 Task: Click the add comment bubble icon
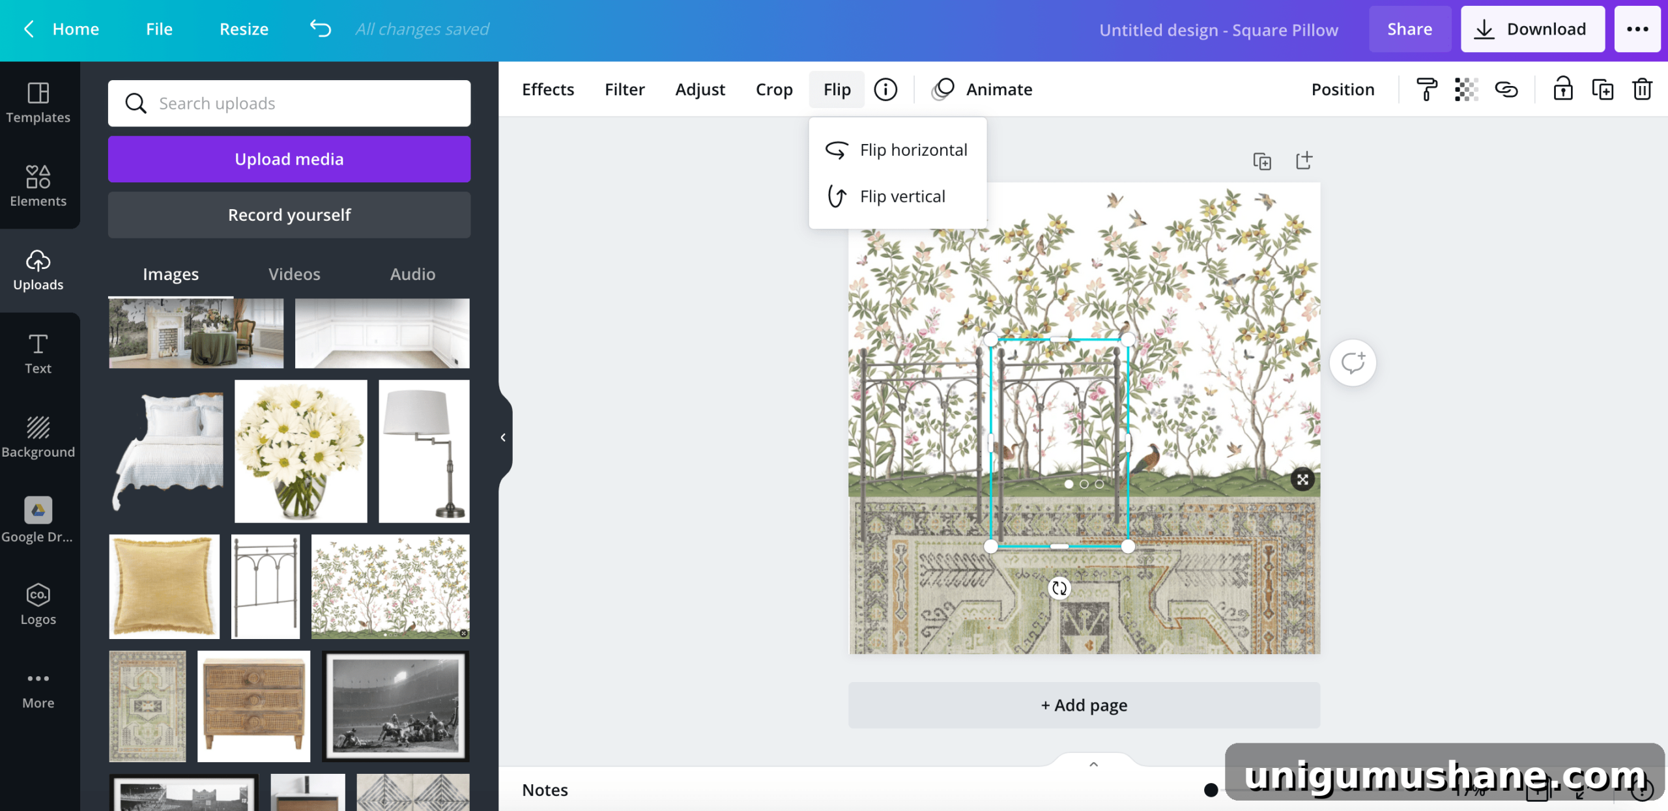point(1353,363)
